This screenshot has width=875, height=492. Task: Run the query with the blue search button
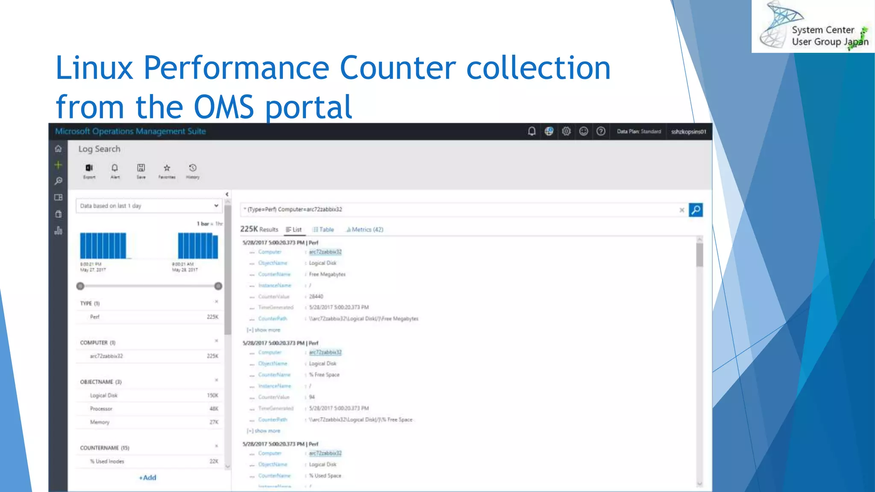pos(696,210)
